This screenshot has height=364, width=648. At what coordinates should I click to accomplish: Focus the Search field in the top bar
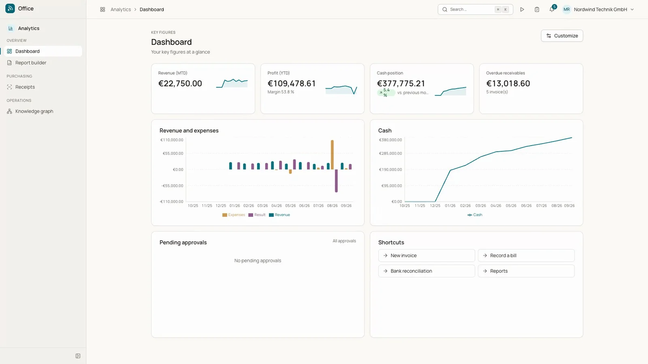[475, 9]
